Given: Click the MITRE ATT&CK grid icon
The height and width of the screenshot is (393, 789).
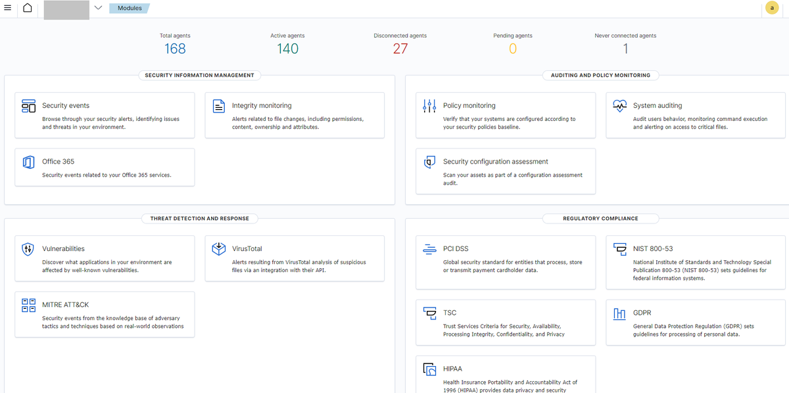Looking at the screenshot, I should tap(28, 305).
